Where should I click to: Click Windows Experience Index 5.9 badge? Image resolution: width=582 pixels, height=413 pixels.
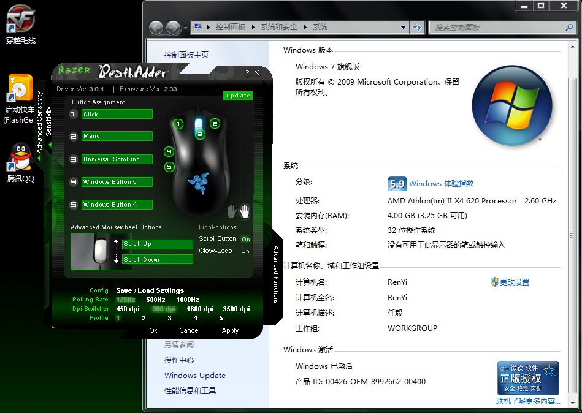[397, 184]
